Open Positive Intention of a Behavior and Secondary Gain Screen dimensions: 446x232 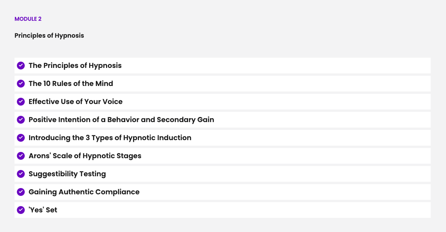(x=121, y=120)
